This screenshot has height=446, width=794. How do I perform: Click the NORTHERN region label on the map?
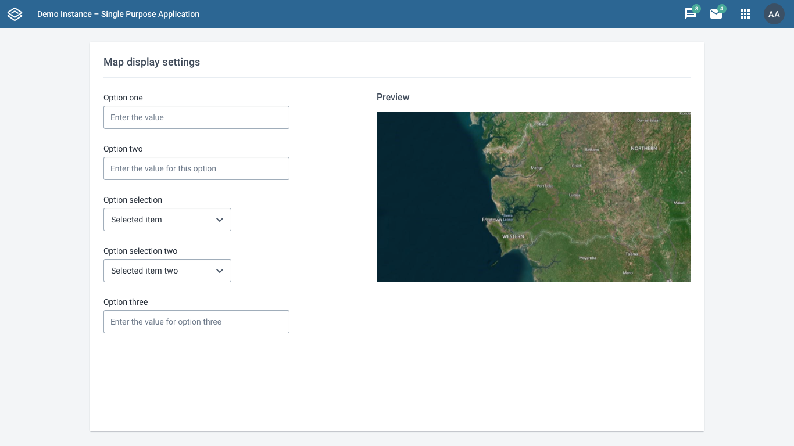643,148
